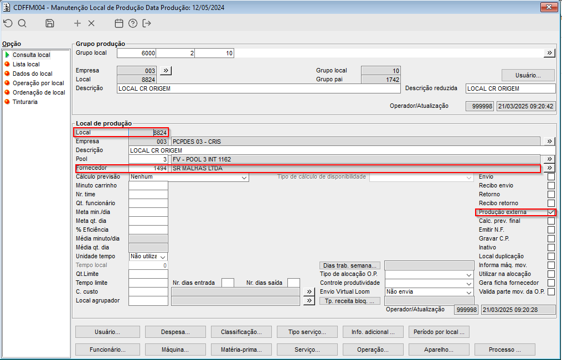This screenshot has width=562, height=360.
Task: Toggle Gera ficha fornecedor checkbox
Action: 551,283
